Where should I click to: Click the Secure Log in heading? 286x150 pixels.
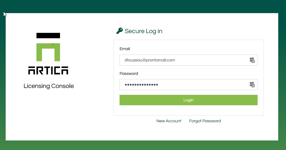[143, 31]
